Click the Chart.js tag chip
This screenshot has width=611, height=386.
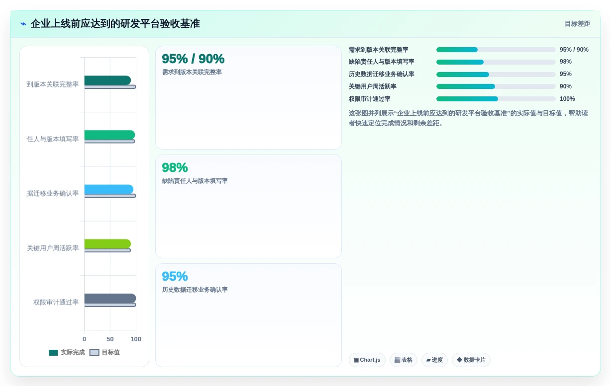pos(367,360)
